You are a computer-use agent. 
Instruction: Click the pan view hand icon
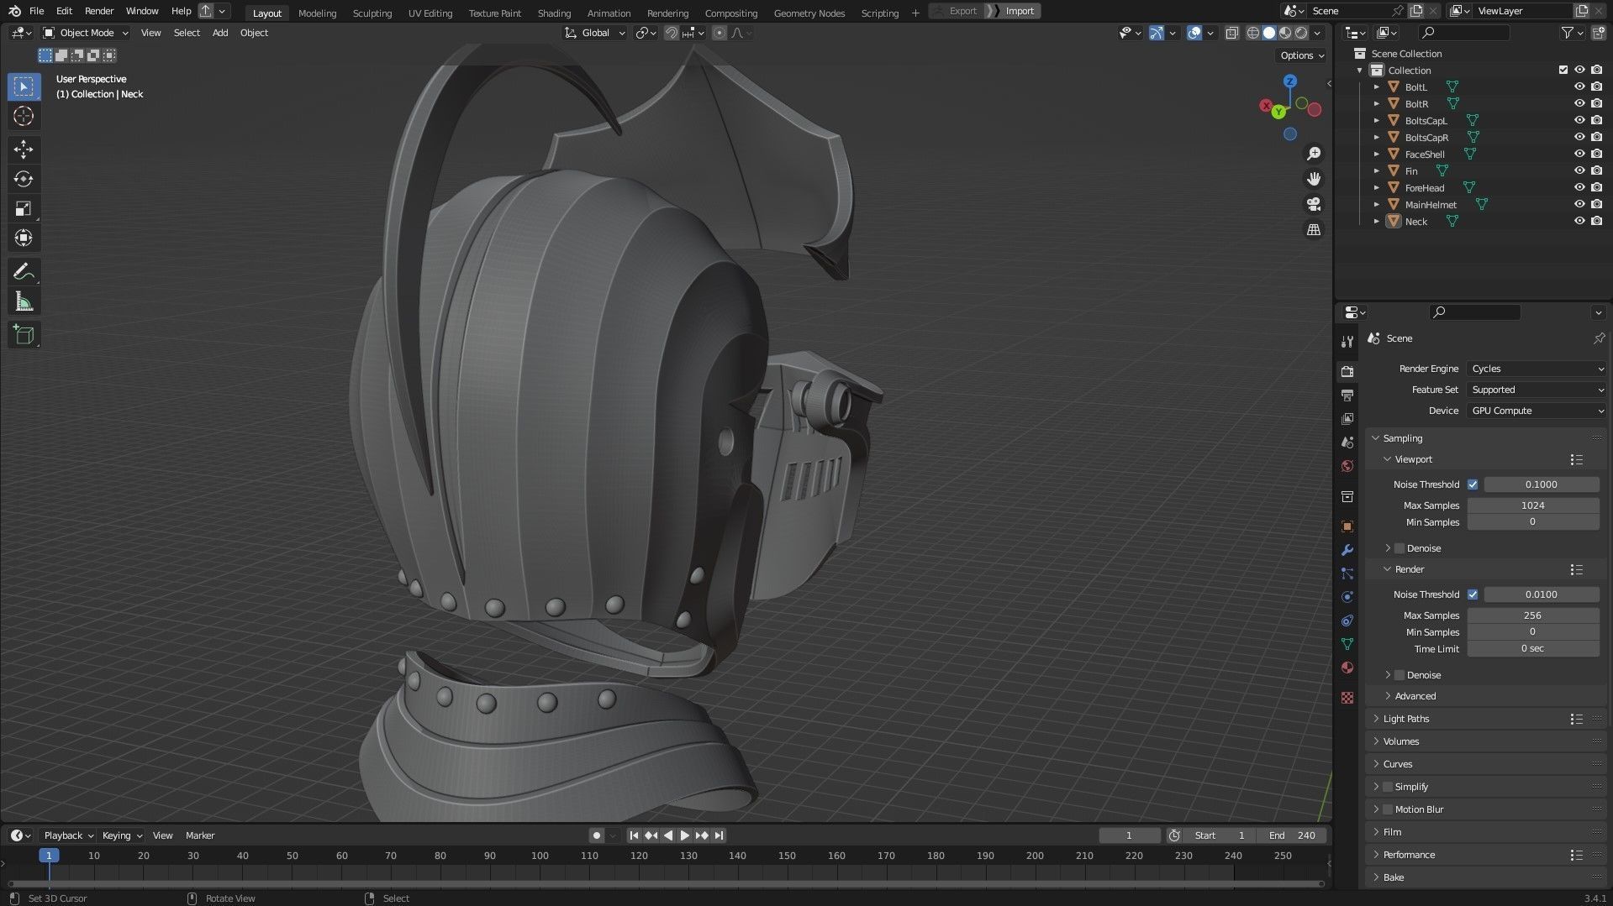click(x=1314, y=179)
